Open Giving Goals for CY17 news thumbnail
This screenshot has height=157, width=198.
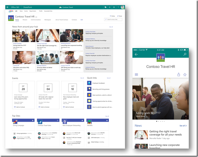(24, 35)
